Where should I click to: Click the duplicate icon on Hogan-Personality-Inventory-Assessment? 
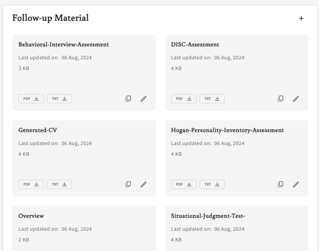[x=280, y=184]
